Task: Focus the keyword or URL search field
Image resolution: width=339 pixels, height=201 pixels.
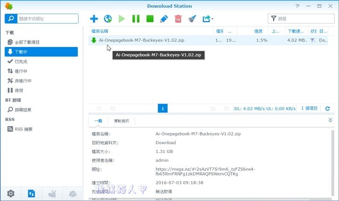Action: pyautogui.click(x=48, y=18)
